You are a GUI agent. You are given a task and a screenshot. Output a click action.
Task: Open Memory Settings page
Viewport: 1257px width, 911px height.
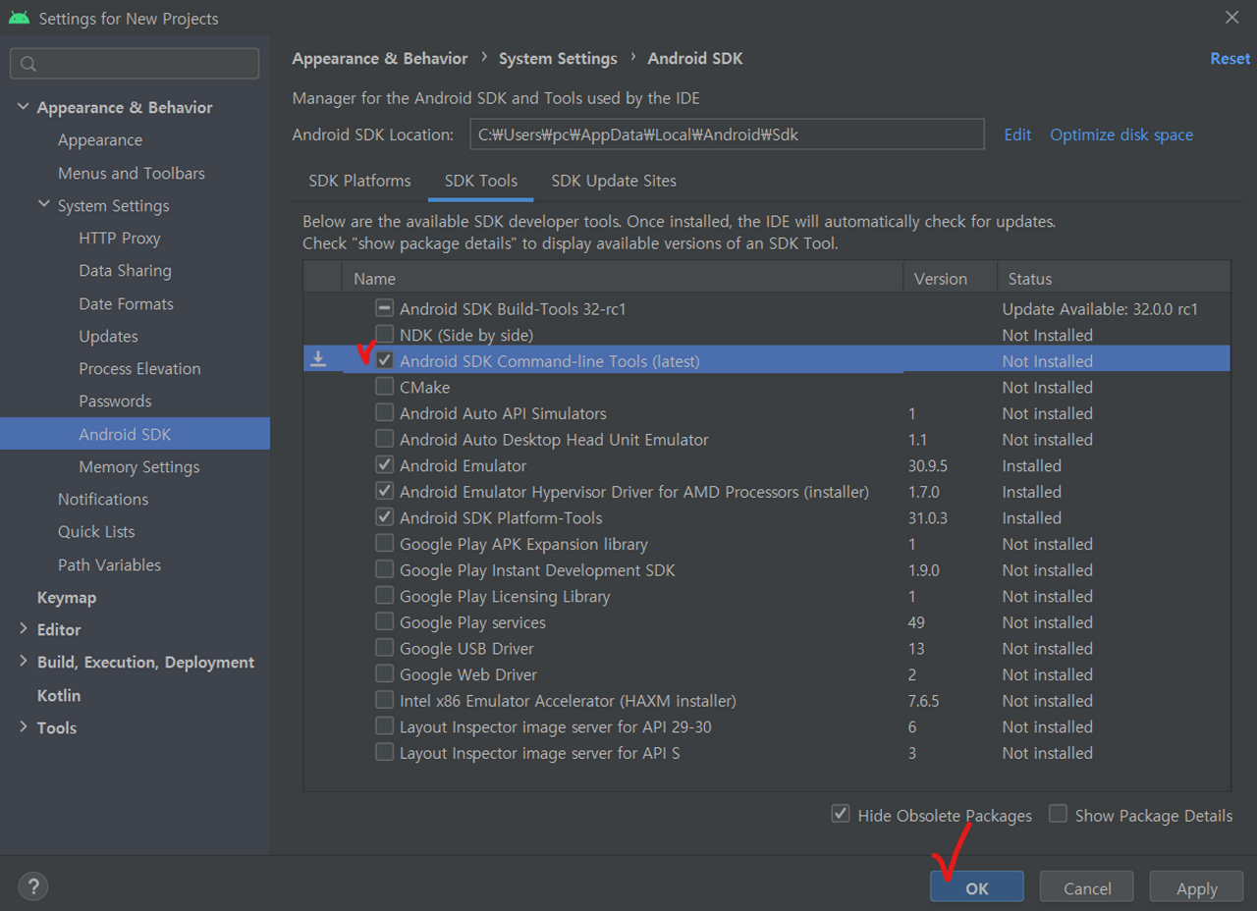click(139, 466)
